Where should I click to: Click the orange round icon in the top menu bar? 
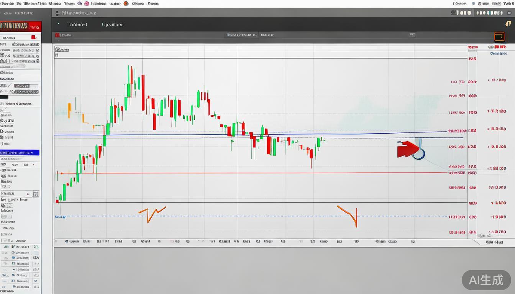pos(126,3)
